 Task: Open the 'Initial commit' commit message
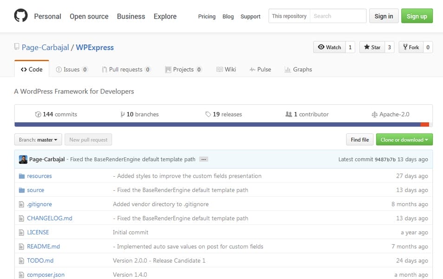coord(130,232)
